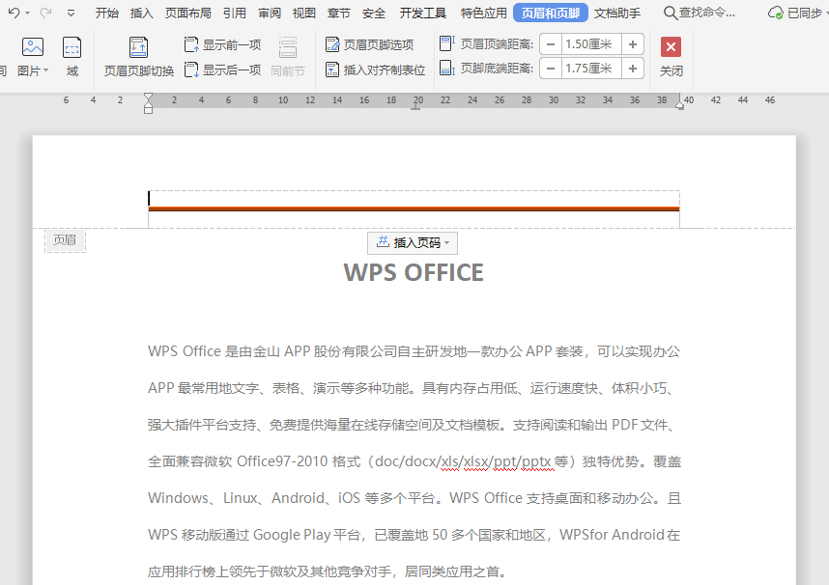This screenshot has width=829, height=585.
Task: Click the 页脚底端距离 icon
Action: (446, 69)
